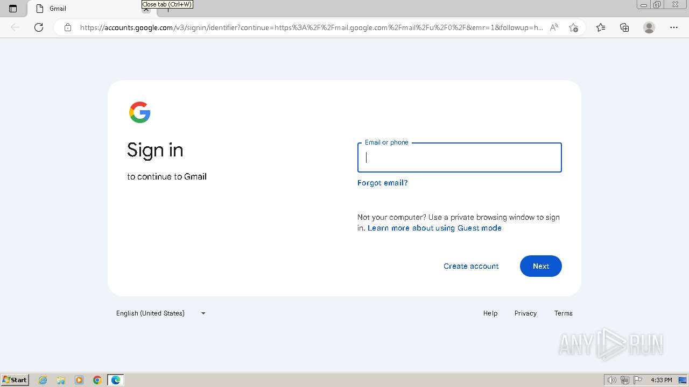
Task: Click the tab actions menu icon
Action: pos(13,9)
